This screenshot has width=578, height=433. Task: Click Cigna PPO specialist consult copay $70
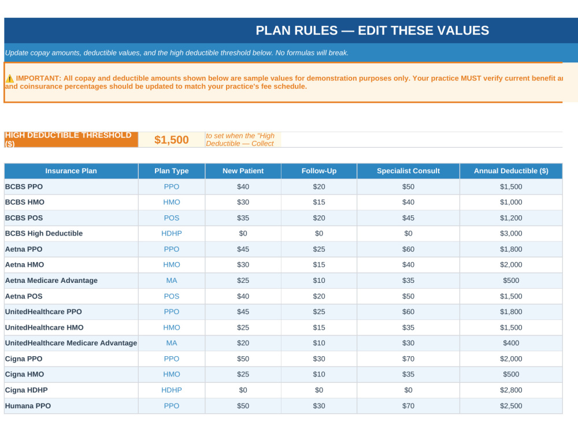click(408, 359)
